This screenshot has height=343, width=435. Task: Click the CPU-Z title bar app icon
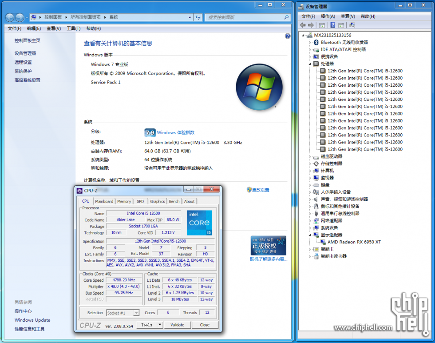79,191
